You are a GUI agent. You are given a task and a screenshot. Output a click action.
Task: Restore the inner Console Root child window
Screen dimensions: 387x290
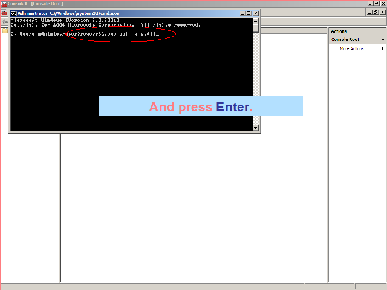click(x=376, y=12)
